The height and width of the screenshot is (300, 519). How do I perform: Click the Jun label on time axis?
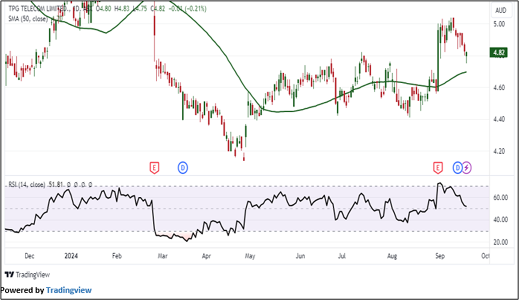[300, 256]
